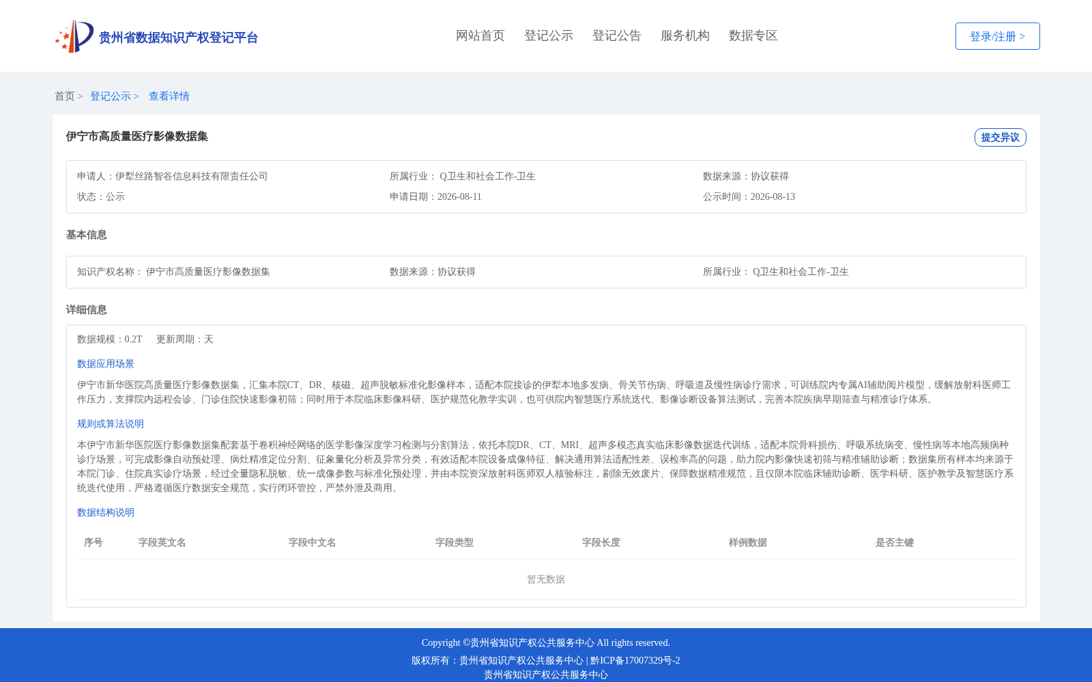Click the 字段英文名 column header
Screen dimensions: 1092x682
(x=162, y=542)
